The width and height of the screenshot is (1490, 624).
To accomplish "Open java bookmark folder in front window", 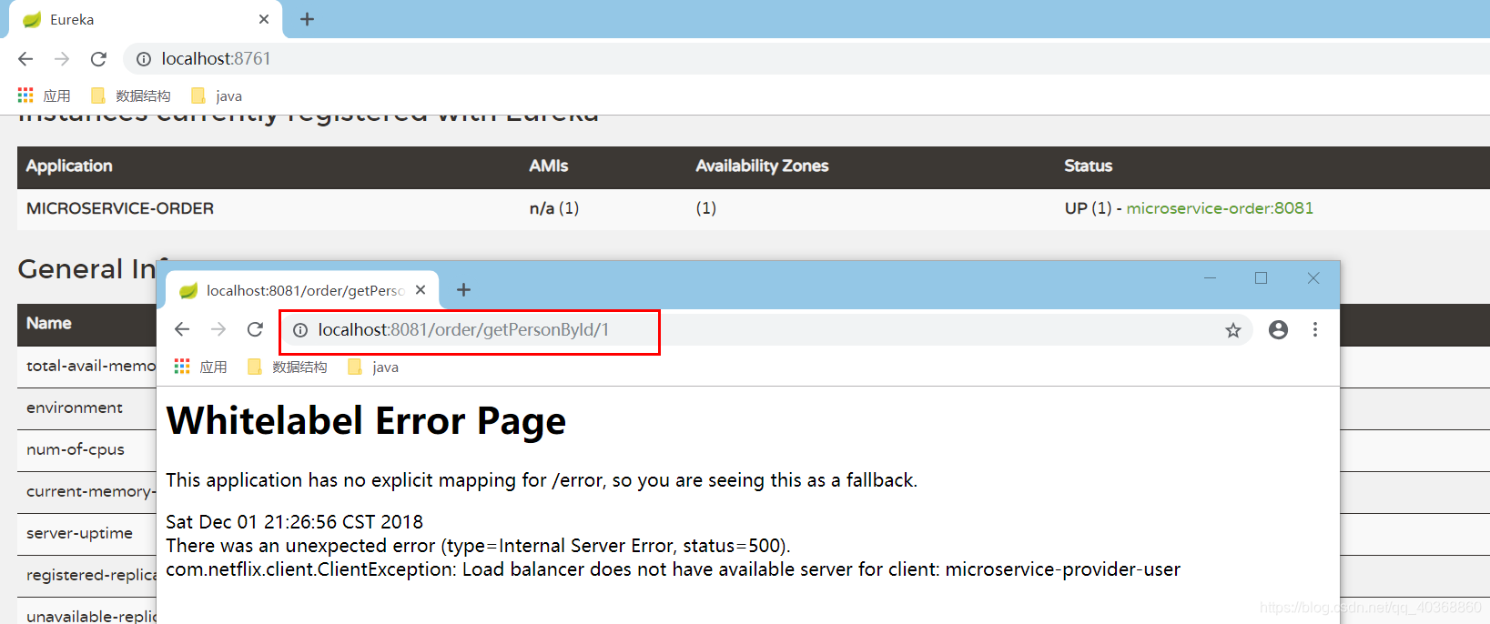I will pos(373,367).
